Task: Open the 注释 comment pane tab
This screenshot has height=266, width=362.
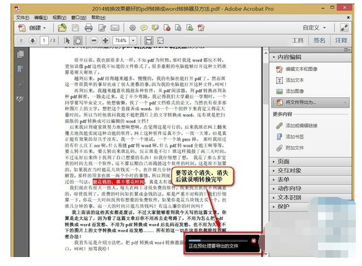Action: (x=341, y=41)
